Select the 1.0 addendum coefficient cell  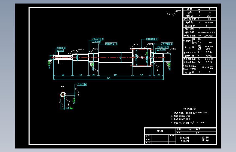pos(209,19)
